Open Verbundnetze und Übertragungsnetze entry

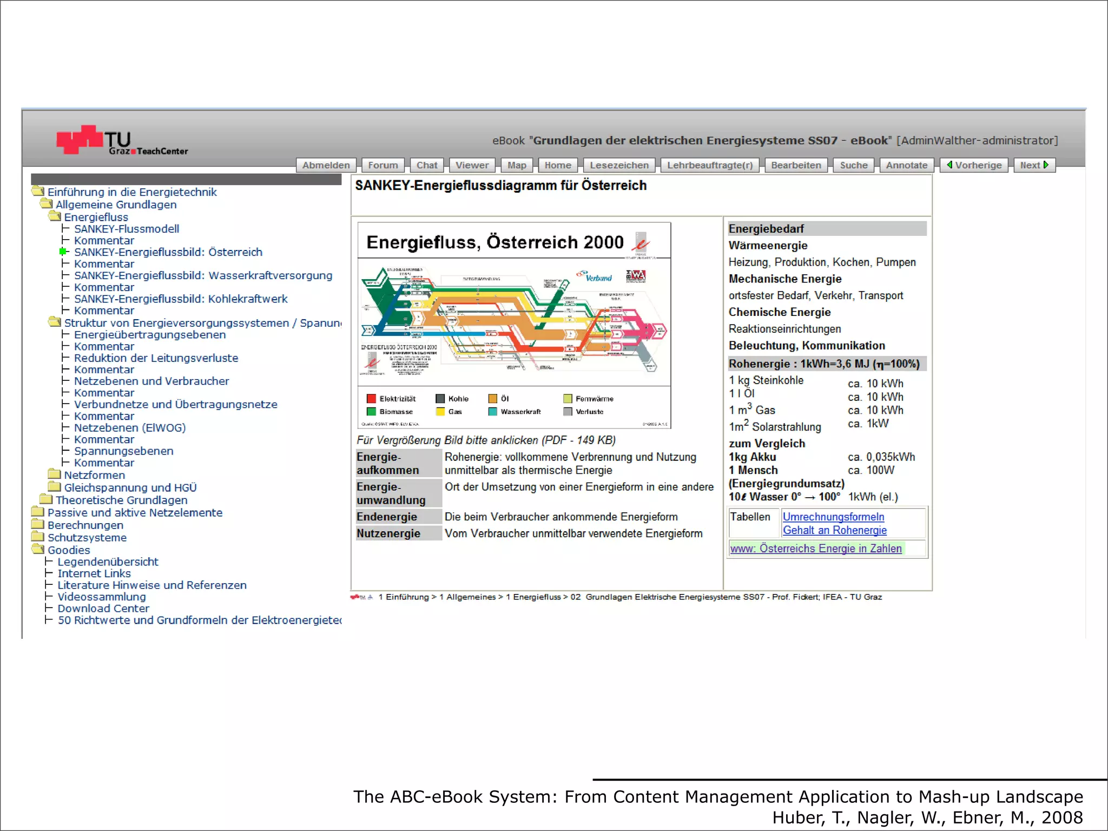click(x=176, y=404)
